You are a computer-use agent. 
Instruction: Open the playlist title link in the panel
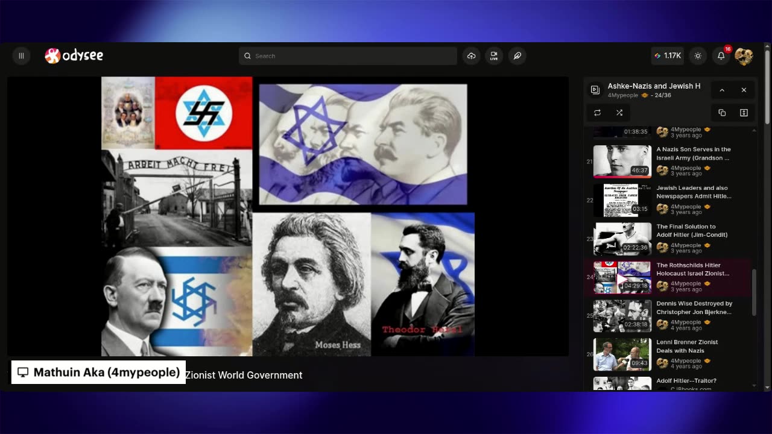point(654,86)
